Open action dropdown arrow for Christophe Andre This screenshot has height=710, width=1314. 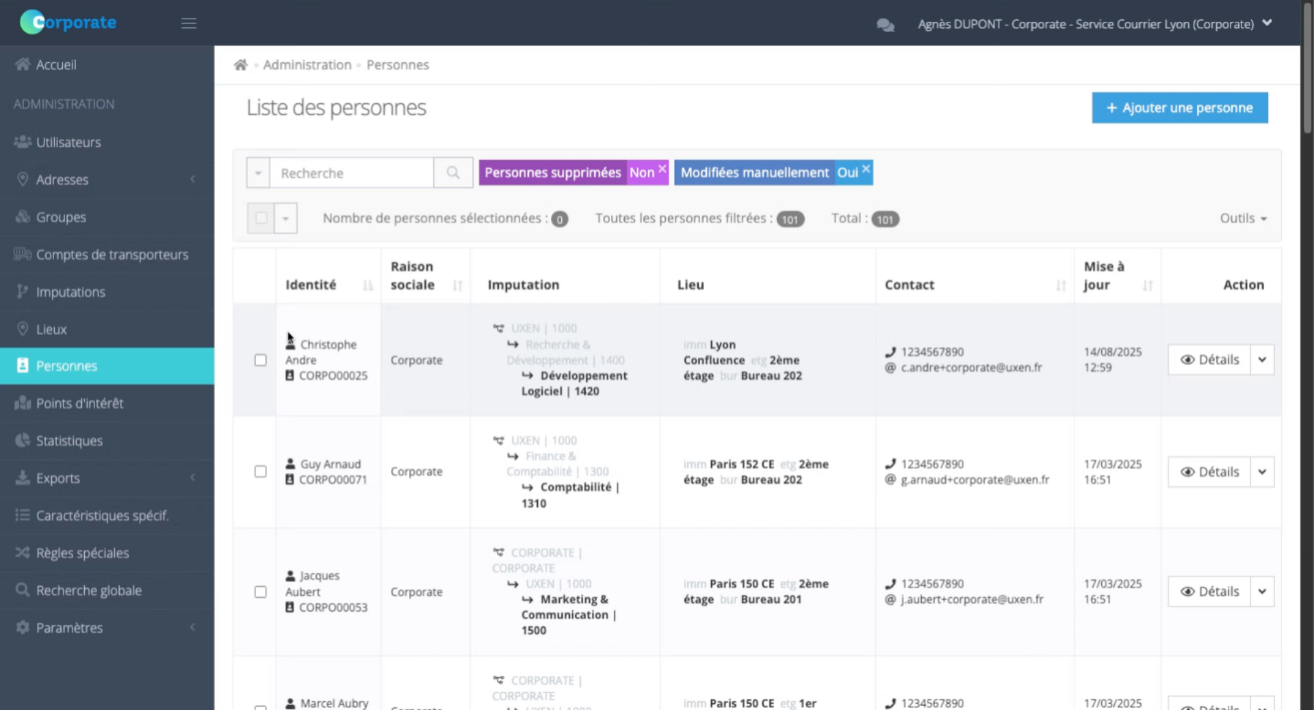(x=1262, y=360)
